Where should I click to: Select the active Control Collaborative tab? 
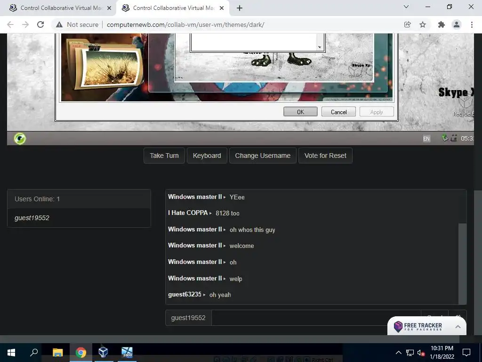tap(173, 8)
